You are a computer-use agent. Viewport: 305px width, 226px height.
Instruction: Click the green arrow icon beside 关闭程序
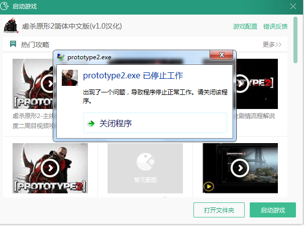coord(91,124)
